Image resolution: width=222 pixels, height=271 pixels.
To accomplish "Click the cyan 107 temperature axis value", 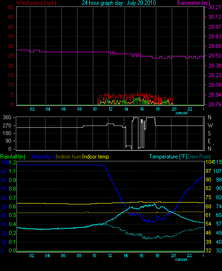I will [x=217, y=171].
